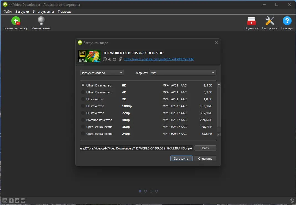The width and height of the screenshot is (296, 205).
Task: Click the quality list scrollbar down arrow
Action: pos(219,134)
